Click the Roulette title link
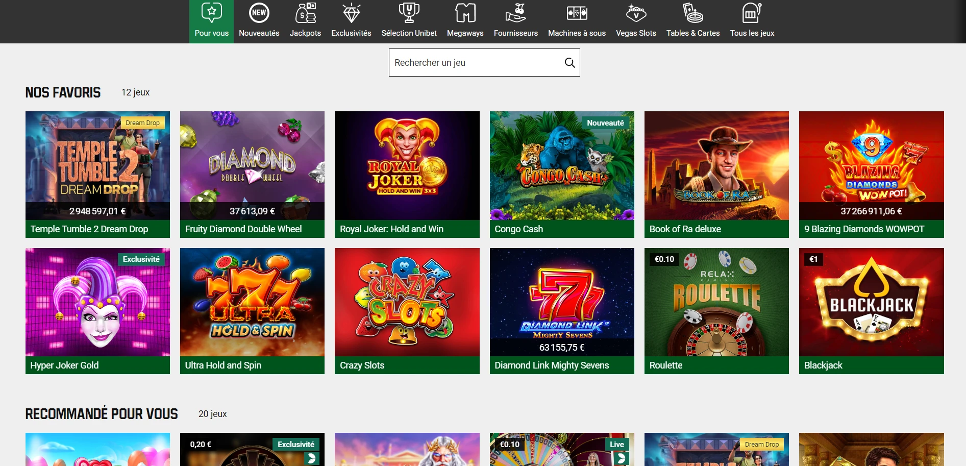The width and height of the screenshot is (966, 466). click(666, 365)
